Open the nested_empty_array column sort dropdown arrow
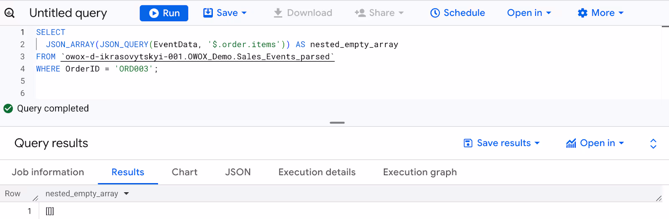This screenshot has width=669, height=219. 126,194
